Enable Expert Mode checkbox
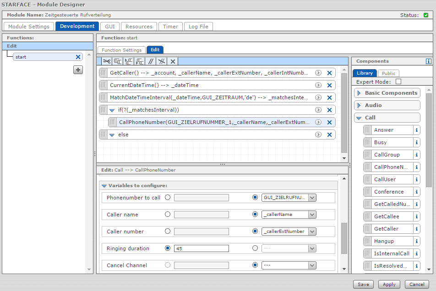This screenshot has height=291, width=436. [x=398, y=82]
